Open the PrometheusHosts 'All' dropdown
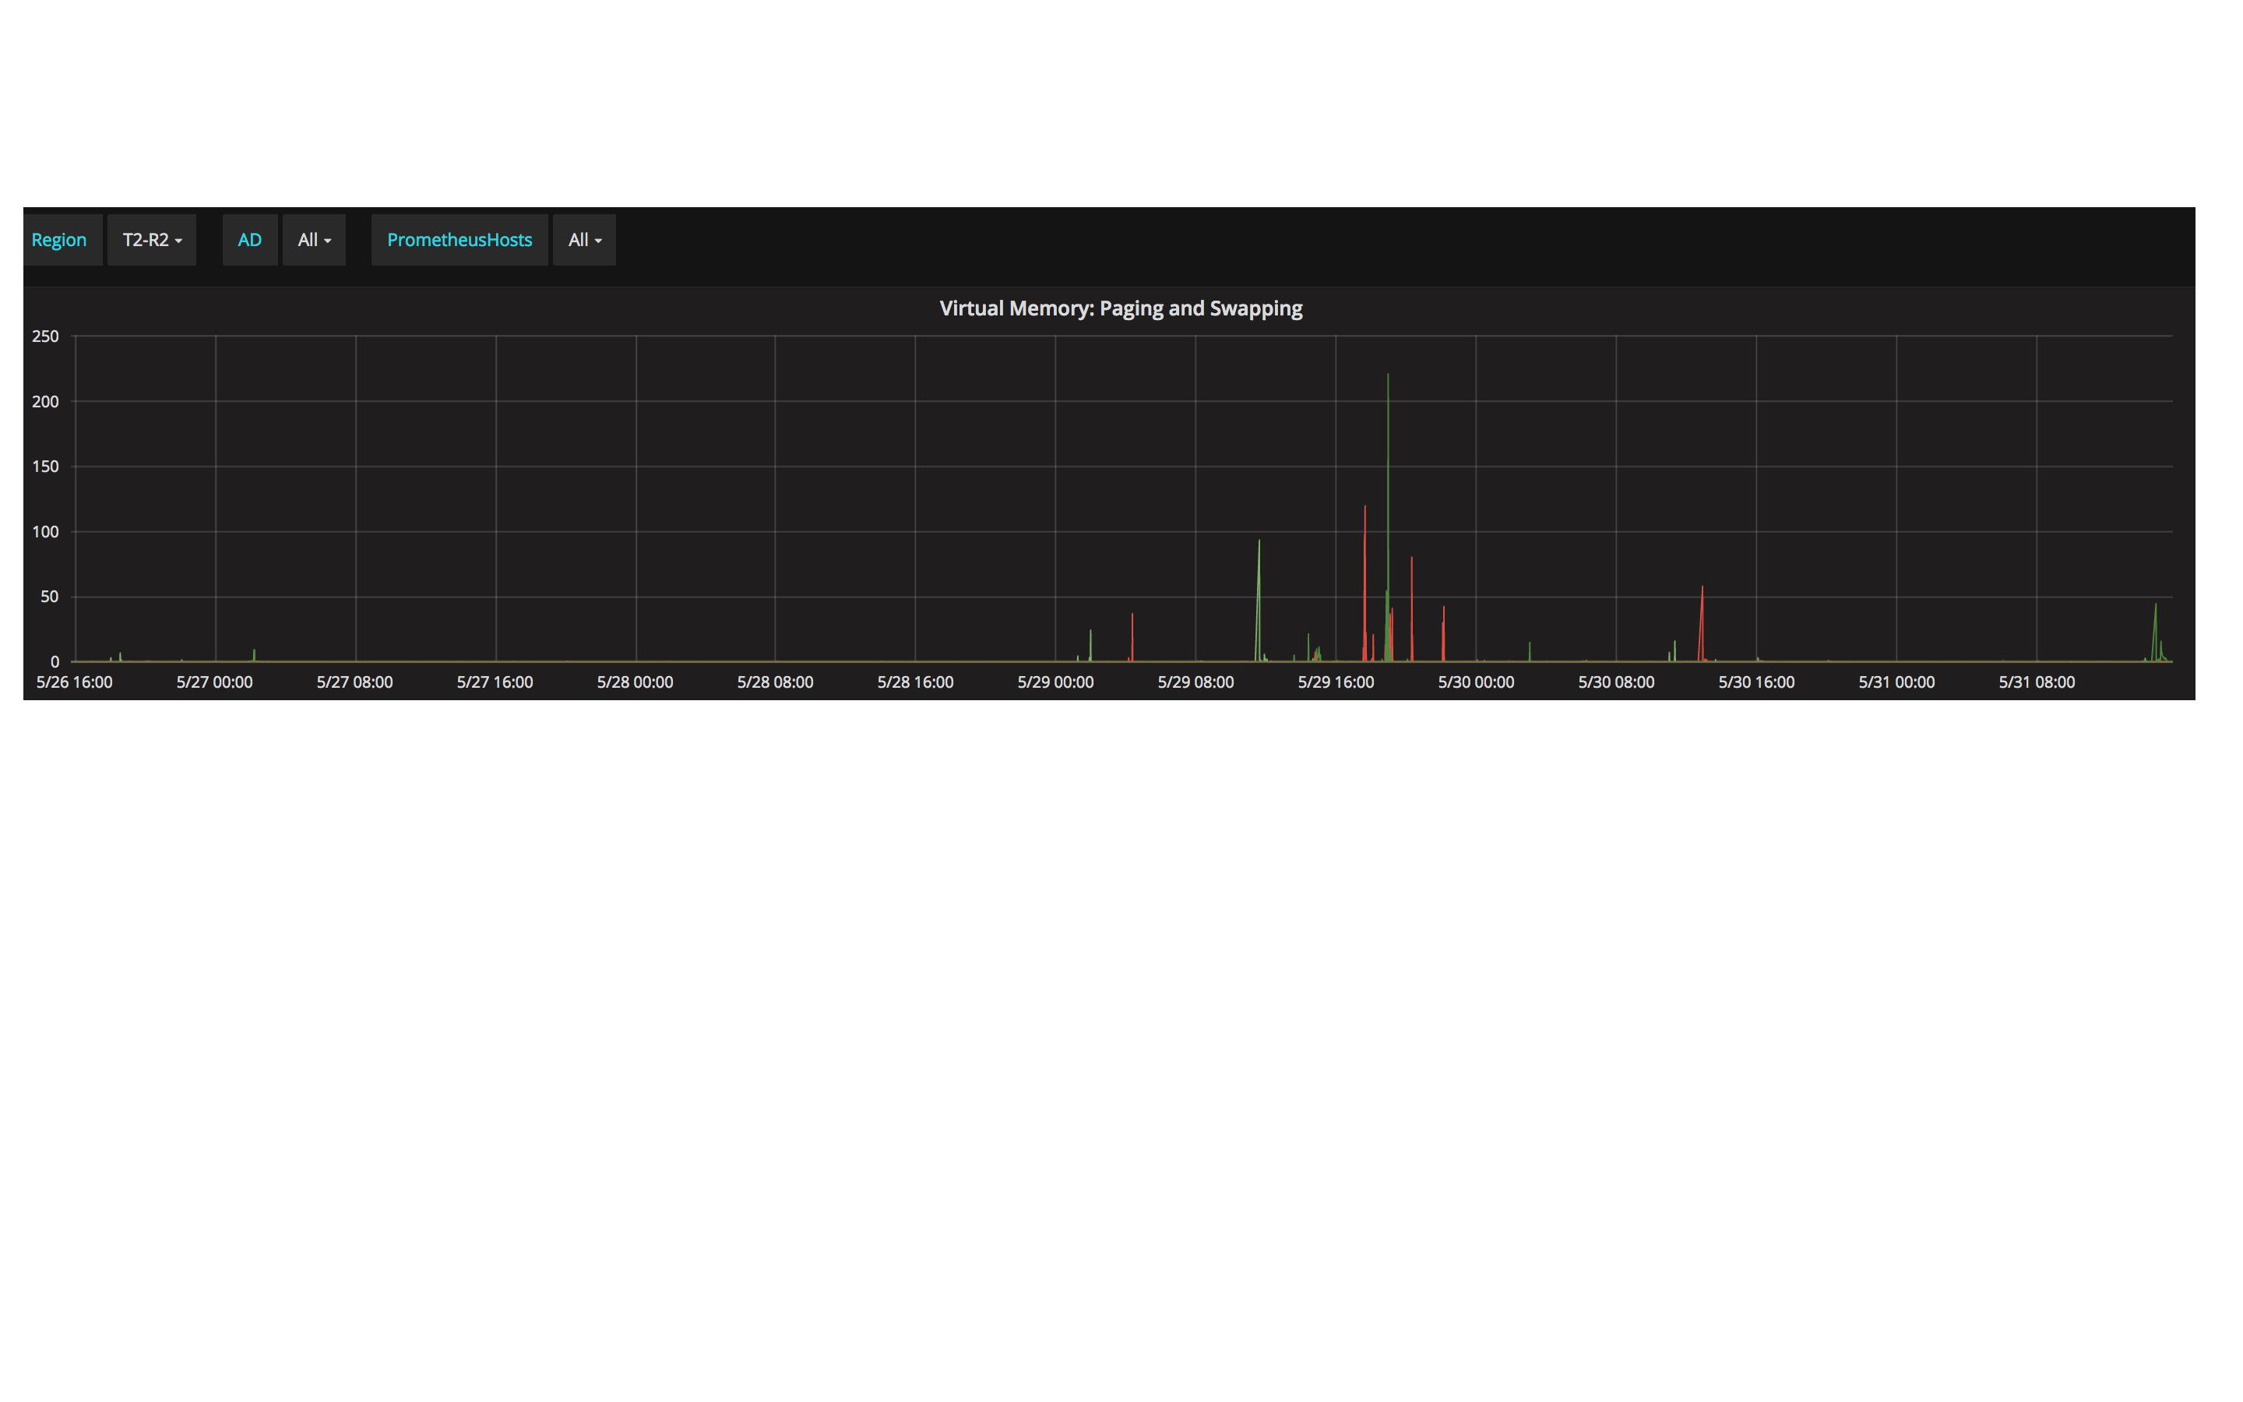This screenshot has width=2243, height=1402. pos(584,240)
